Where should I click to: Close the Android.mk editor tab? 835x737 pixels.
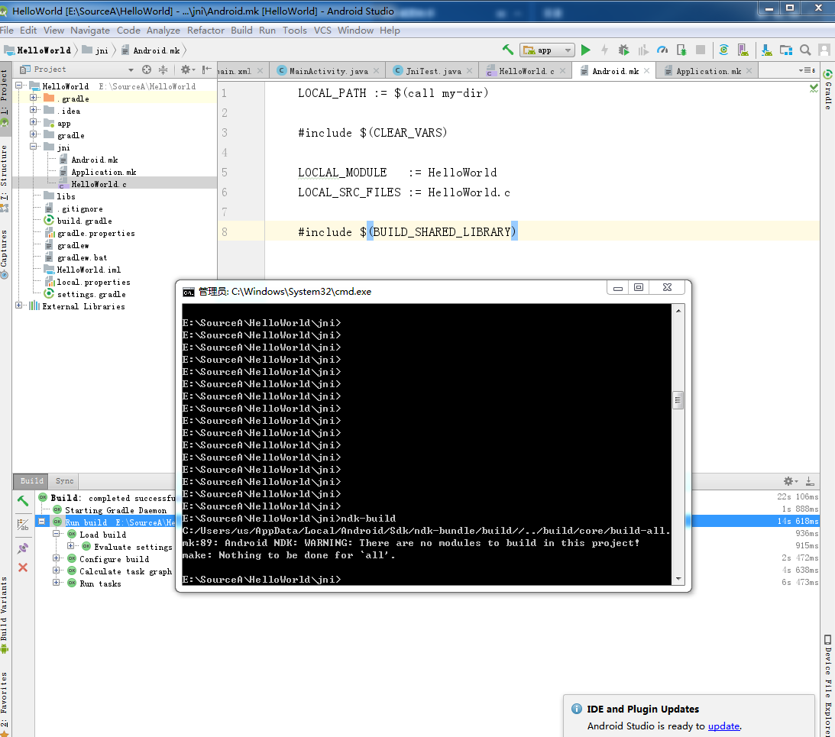(646, 70)
